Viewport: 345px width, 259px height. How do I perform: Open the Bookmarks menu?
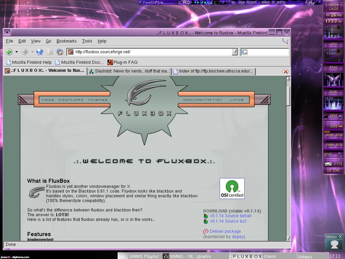tap(66, 41)
